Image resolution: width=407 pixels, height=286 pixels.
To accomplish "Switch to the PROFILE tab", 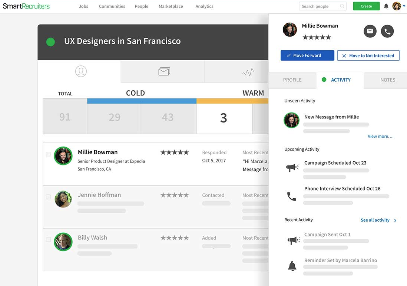I will tap(292, 80).
